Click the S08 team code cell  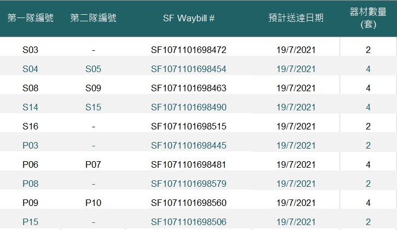coord(31,88)
